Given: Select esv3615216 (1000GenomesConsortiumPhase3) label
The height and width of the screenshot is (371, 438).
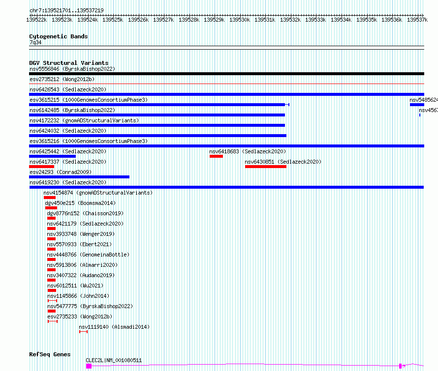Looking at the screenshot, I should (89, 141).
